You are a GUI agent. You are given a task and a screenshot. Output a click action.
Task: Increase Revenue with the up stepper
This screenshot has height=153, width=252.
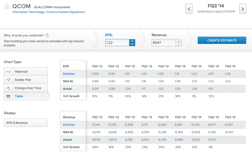pyautogui.click(x=178, y=41)
